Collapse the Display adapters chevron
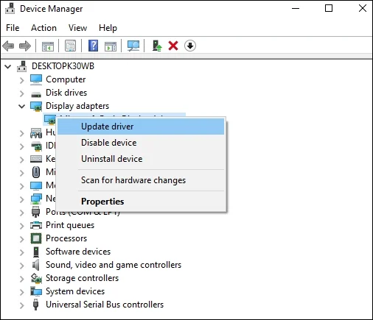373x320 pixels. point(22,107)
